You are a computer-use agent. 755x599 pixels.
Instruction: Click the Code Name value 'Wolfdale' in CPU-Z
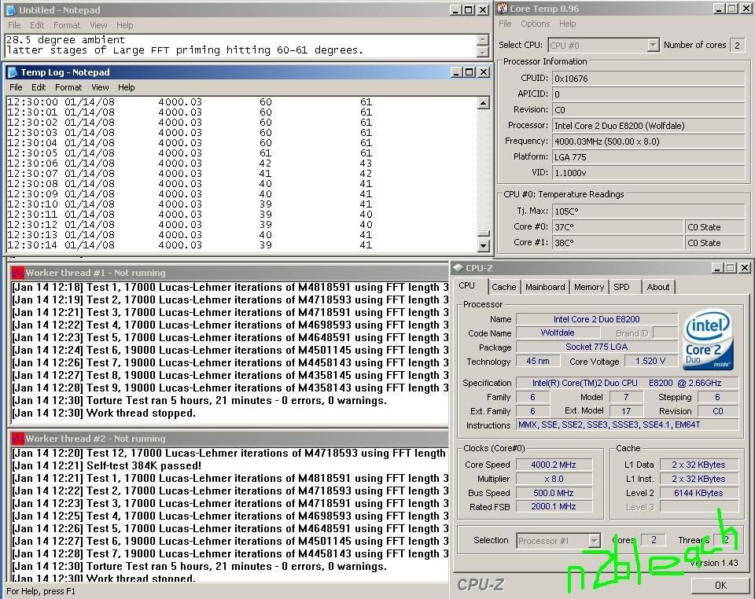coord(558,333)
